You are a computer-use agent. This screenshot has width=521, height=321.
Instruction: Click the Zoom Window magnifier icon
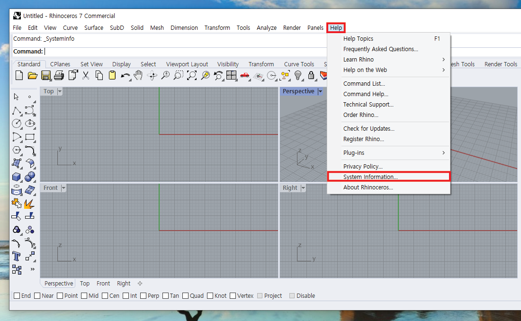[x=179, y=76]
